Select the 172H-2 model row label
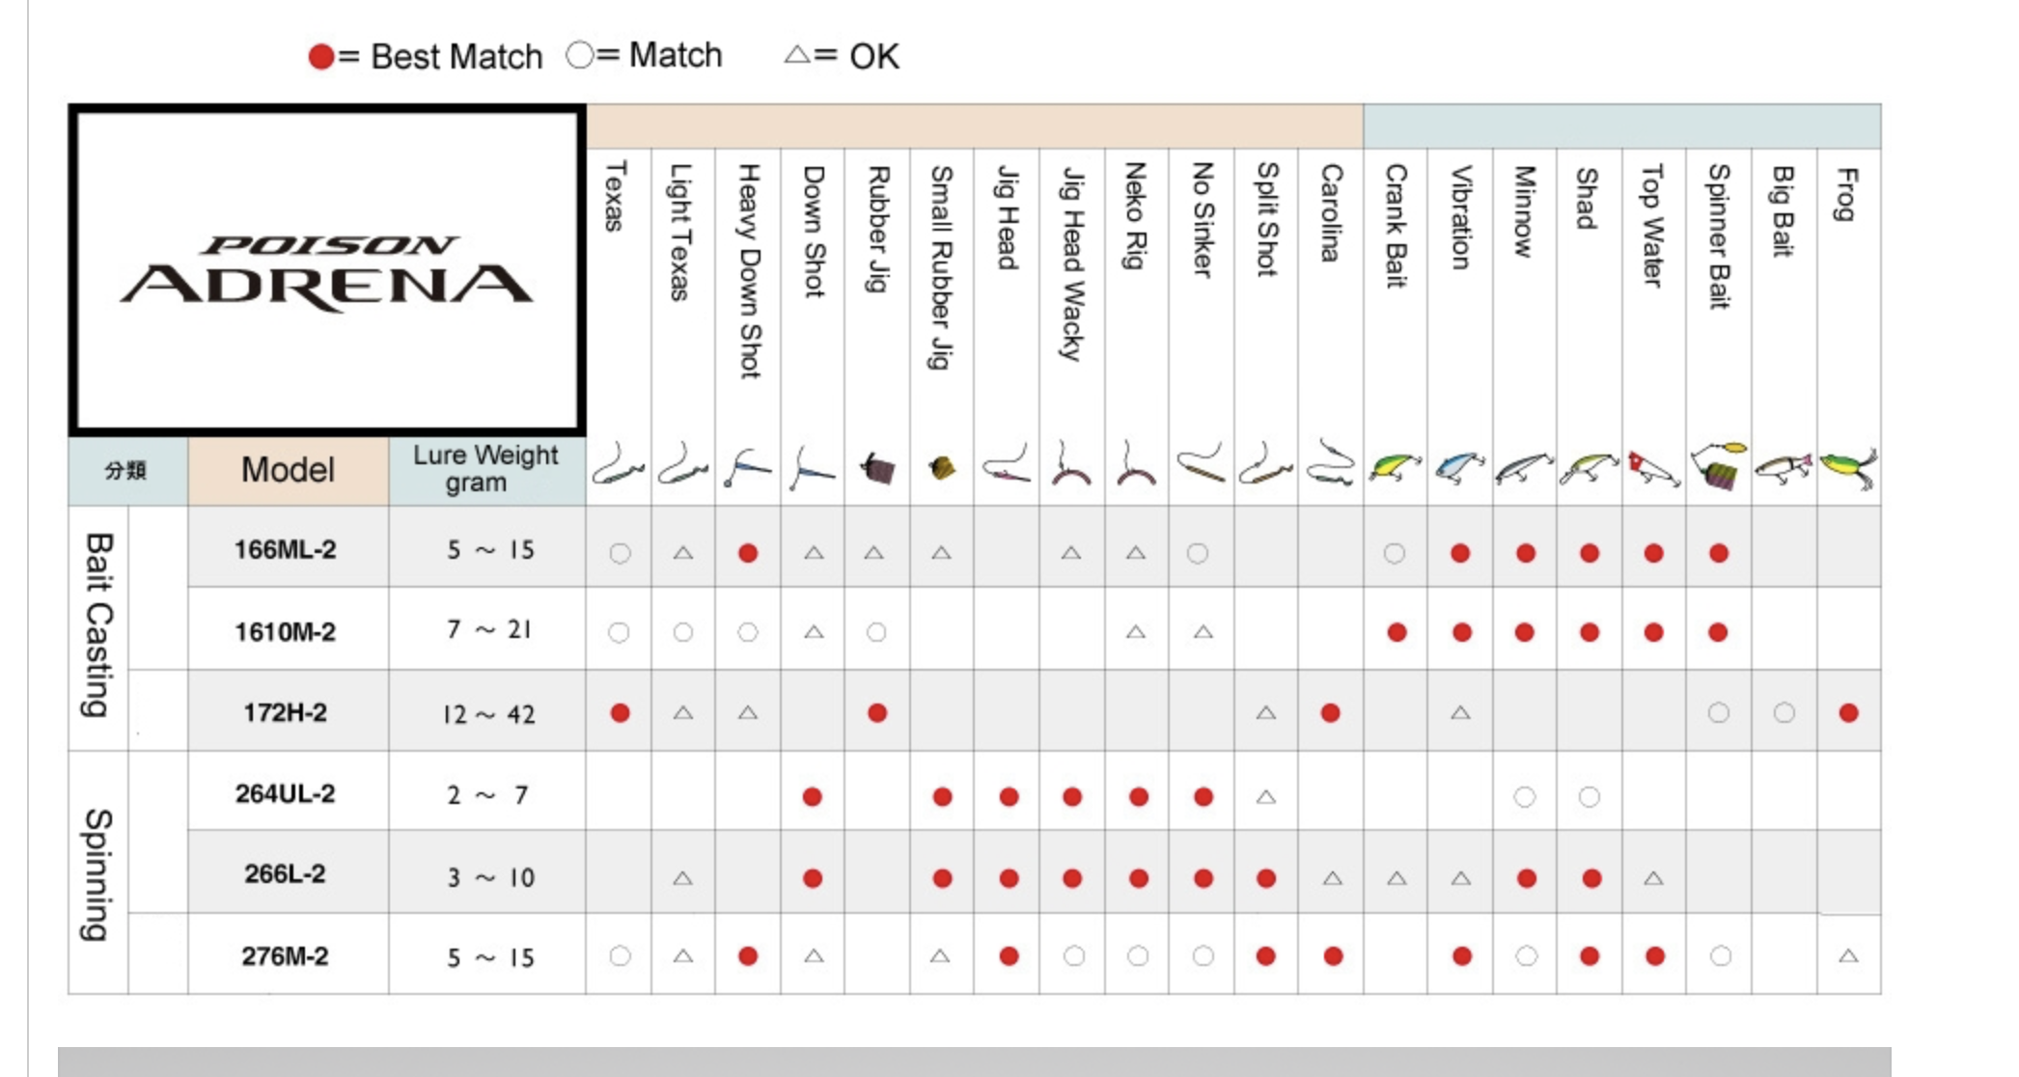This screenshot has width=2019, height=1077. pos(286,713)
